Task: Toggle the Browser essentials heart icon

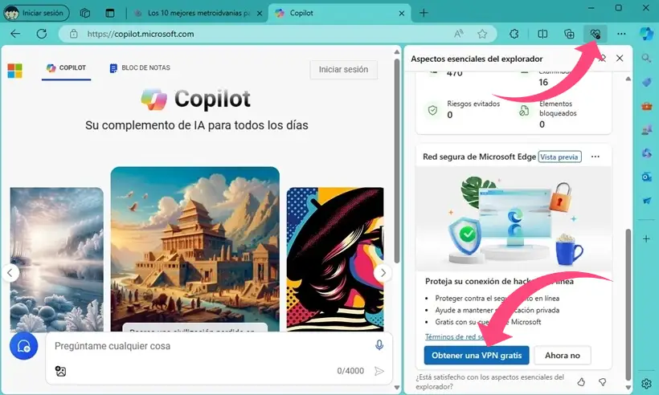Action: click(596, 34)
